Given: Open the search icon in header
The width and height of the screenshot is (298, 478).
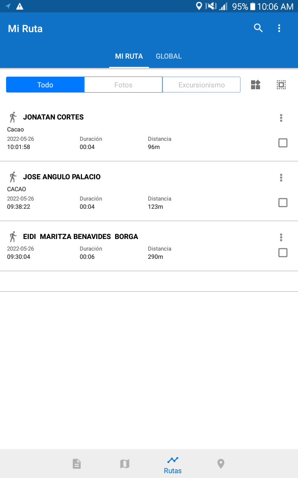Looking at the screenshot, I should coord(258,28).
